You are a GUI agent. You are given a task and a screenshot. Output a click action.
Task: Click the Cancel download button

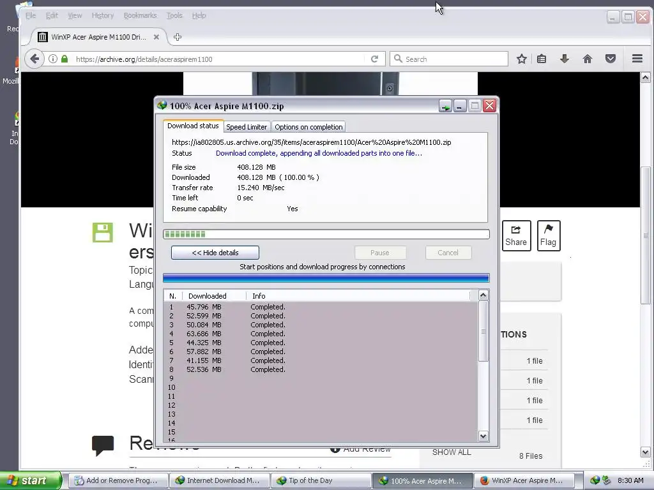tap(448, 253)
